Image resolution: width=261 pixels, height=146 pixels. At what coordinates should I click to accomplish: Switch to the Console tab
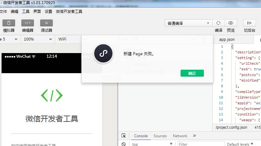[x=141, y=136]
